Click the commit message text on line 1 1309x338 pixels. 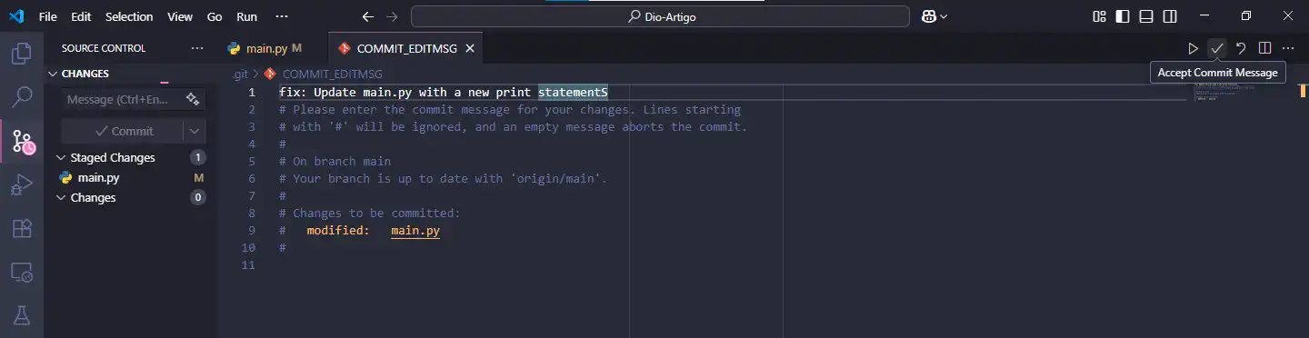tap(444, 92)
